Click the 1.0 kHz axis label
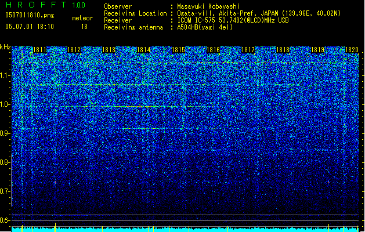The height and width of the screenshot is (232, 365). [5, 104]
